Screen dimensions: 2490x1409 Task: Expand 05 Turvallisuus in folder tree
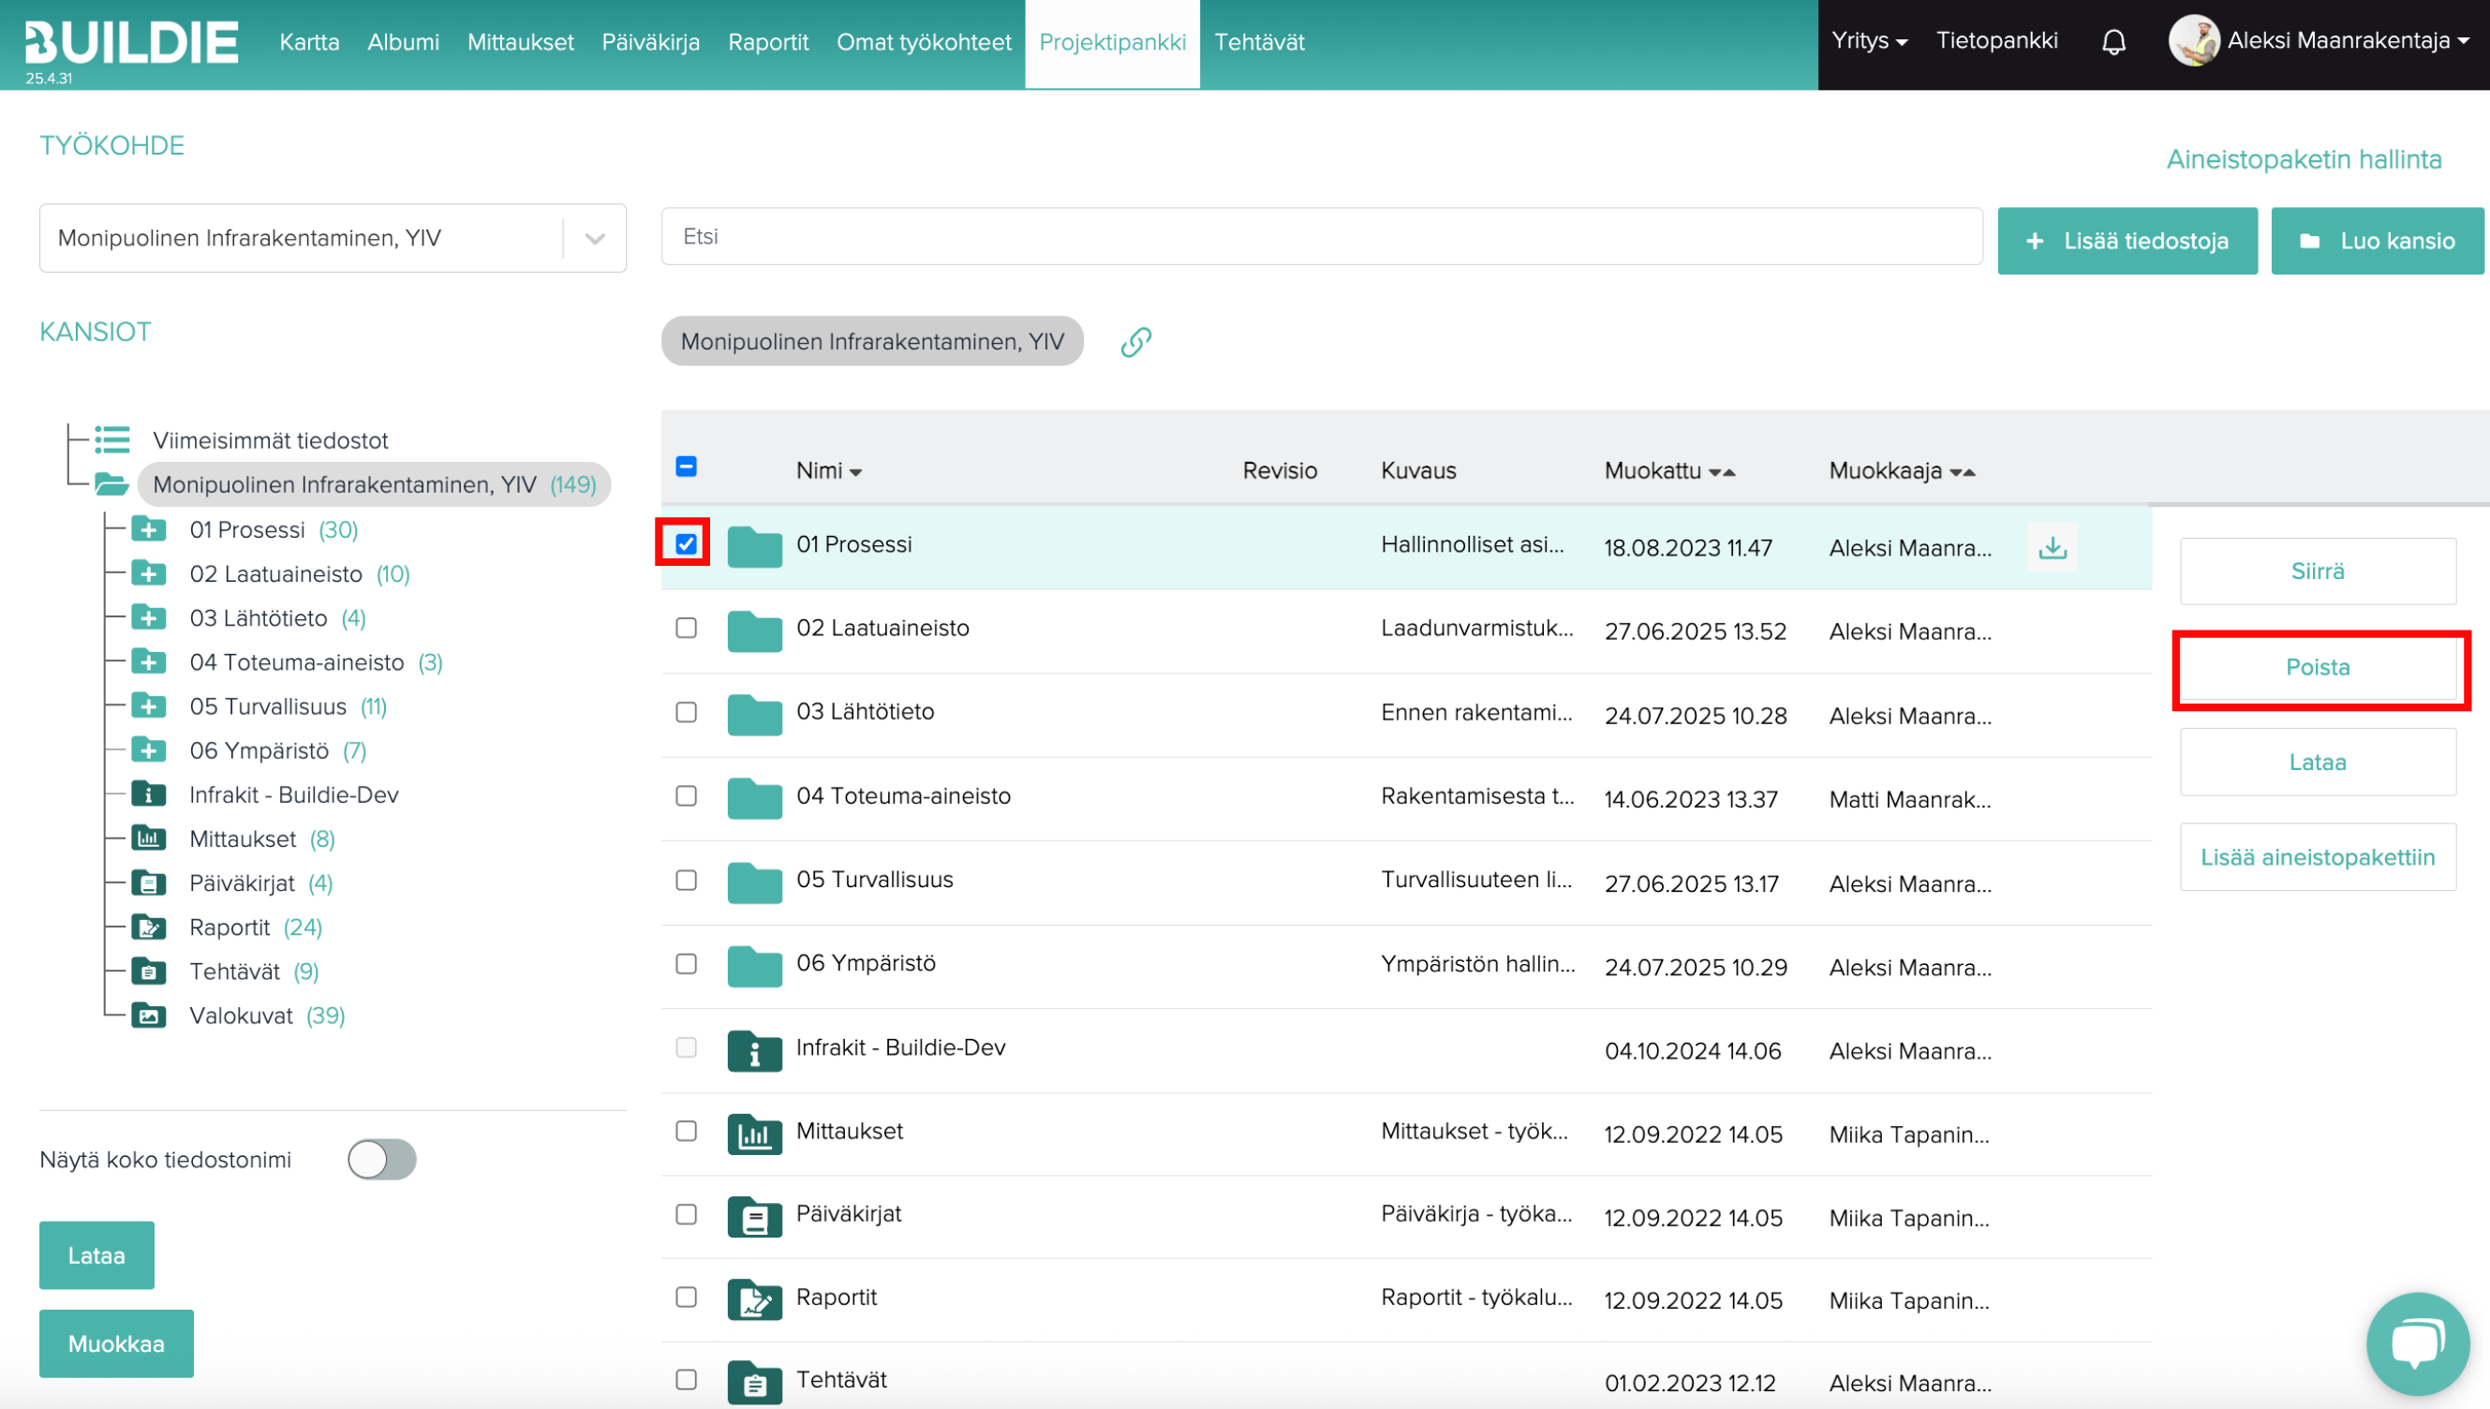149,706
